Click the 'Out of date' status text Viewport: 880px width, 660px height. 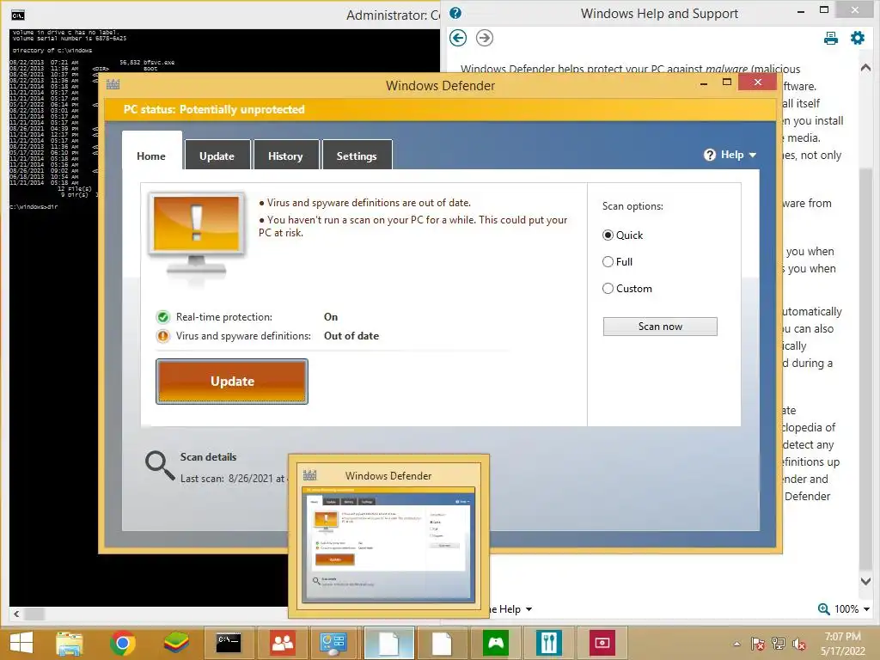[351, 336]
